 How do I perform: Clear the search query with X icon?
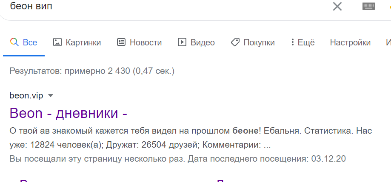(x=337, y=6)
